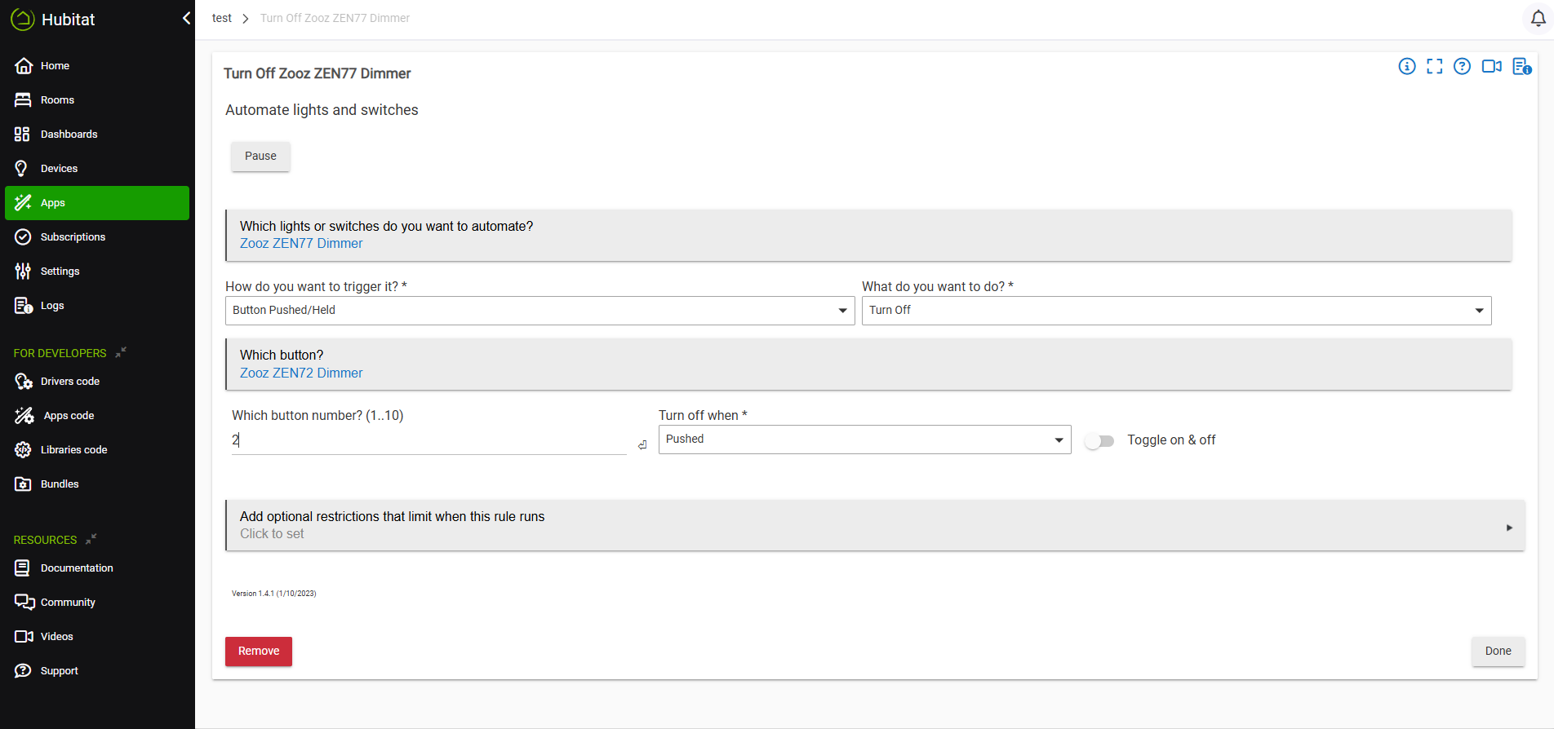Click the button number input field
Viewport: 1554px width, 729px height.
(x=428, y=440)
